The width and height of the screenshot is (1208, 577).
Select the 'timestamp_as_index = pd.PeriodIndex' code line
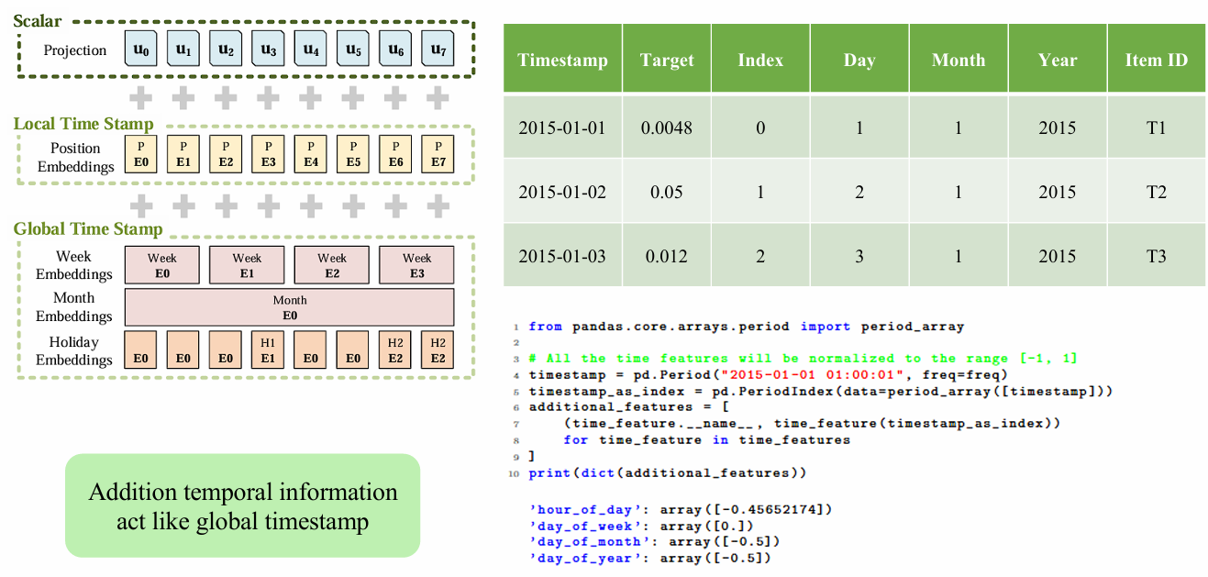[820, 392]
